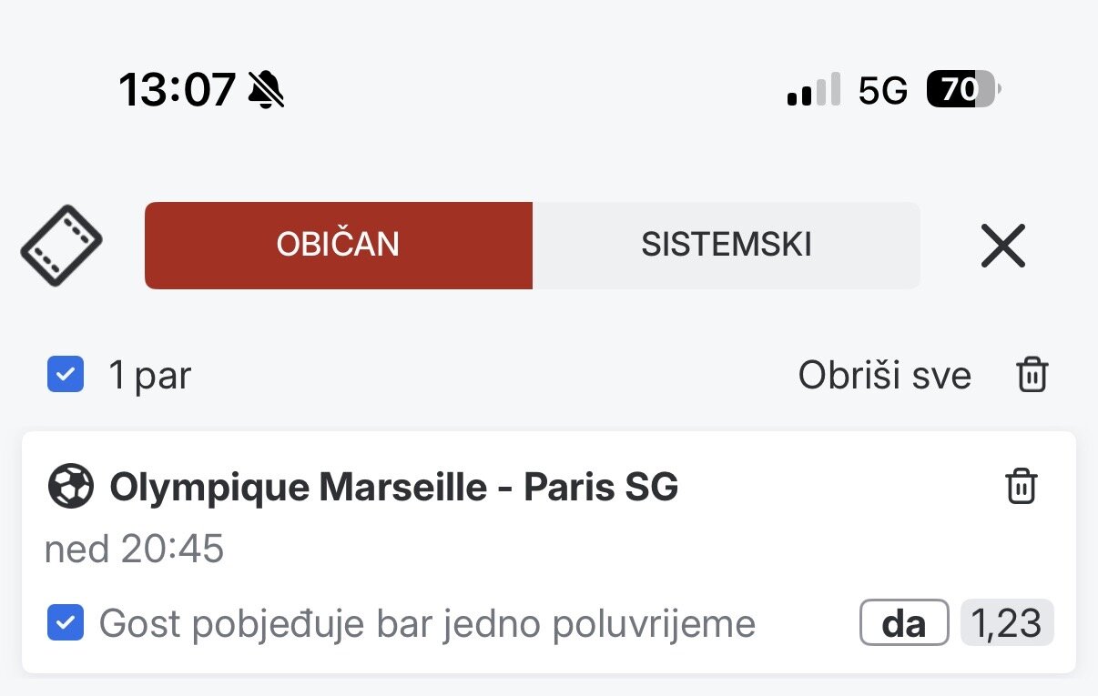Tap the cellular signal bars icon
This screenshot has height=696, width=1098.
(814, 90)
